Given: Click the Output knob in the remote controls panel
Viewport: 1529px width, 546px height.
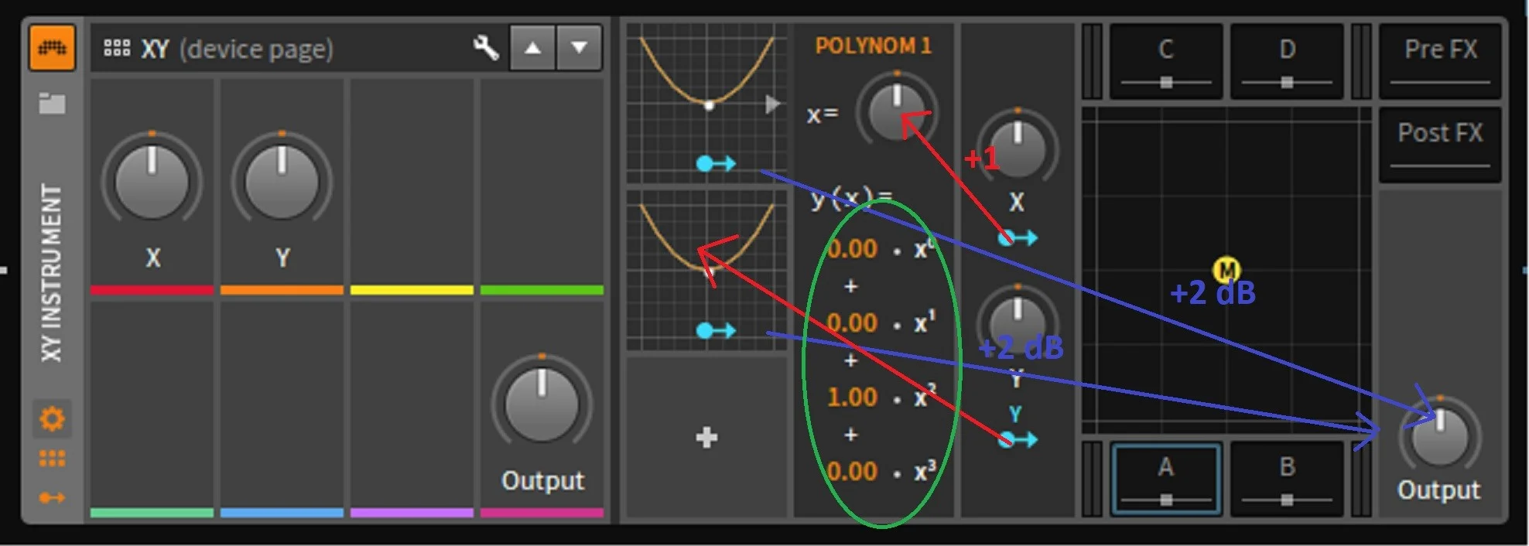Looking at the screenshot, I should [x=542, y=404].
